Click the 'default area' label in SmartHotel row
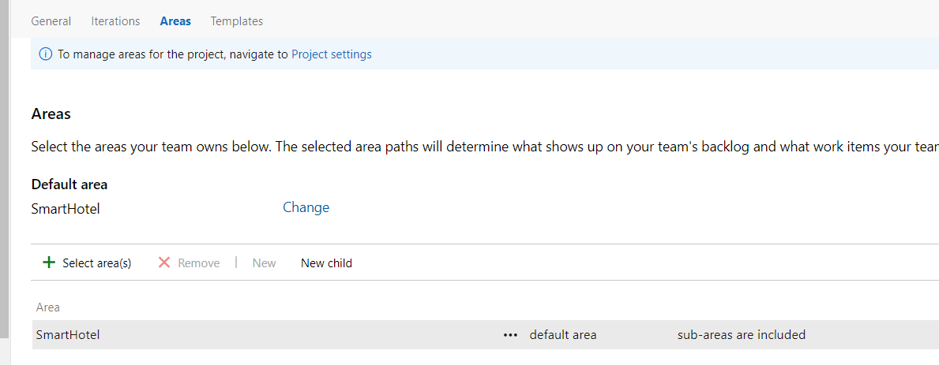Viewport: 939px width, 365px height. click(563, 334)
